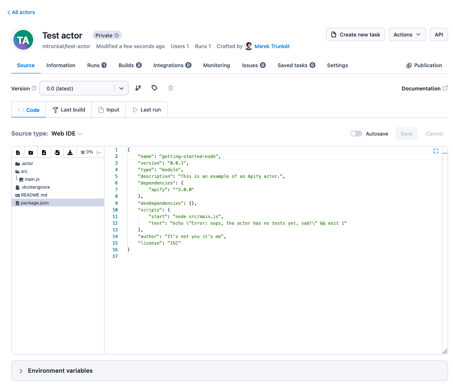
Task: Open the version branch history icon
Action: pos(138,88)
